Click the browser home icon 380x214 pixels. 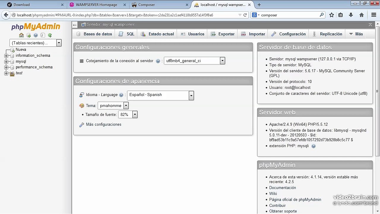tap(362, 15)
